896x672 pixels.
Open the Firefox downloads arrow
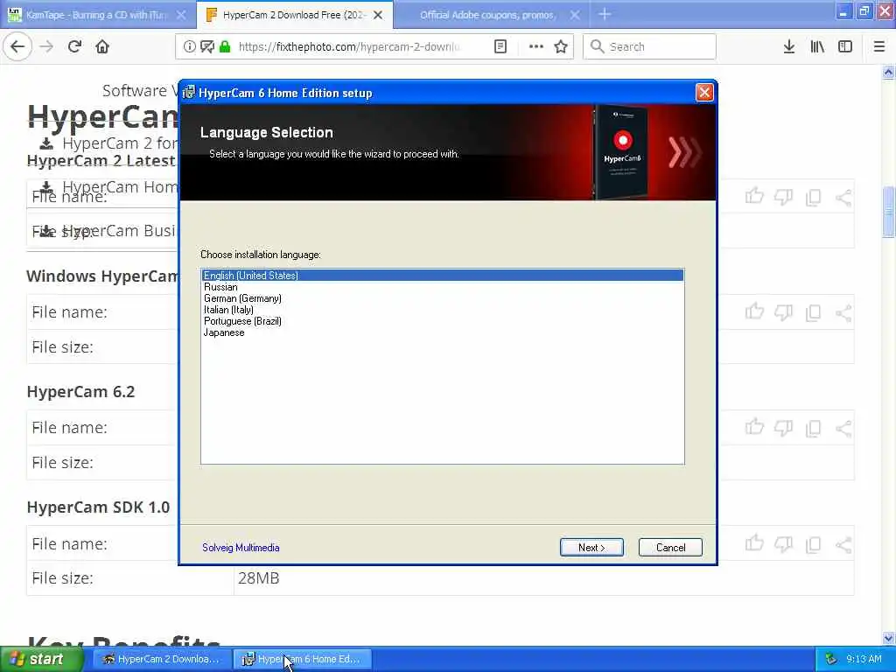pos(789,47)
